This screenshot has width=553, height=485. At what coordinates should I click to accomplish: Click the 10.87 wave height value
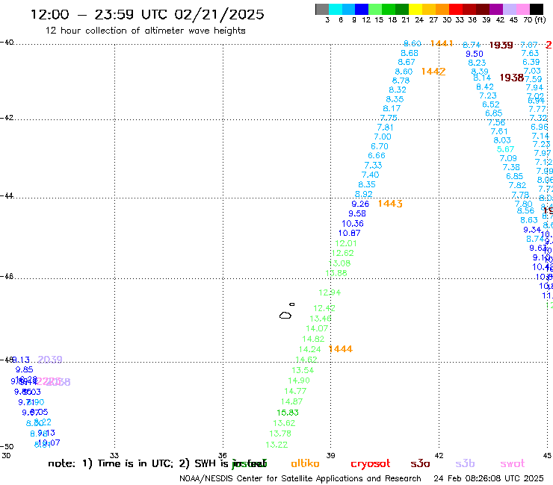[x=349, y=233]
